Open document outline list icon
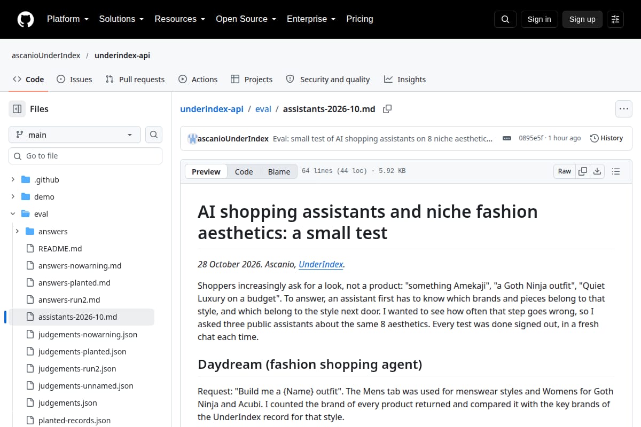The height and width of the screenshot is (427, 641). coord(616,171)
